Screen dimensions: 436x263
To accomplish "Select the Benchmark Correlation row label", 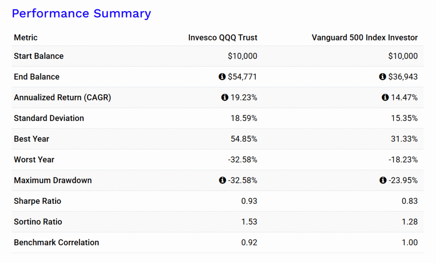I will [57, 243].
